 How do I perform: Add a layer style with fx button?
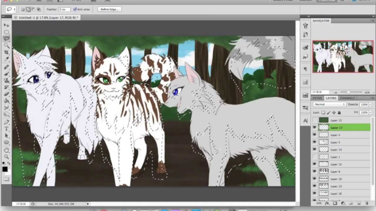click(x=327, y=203)
